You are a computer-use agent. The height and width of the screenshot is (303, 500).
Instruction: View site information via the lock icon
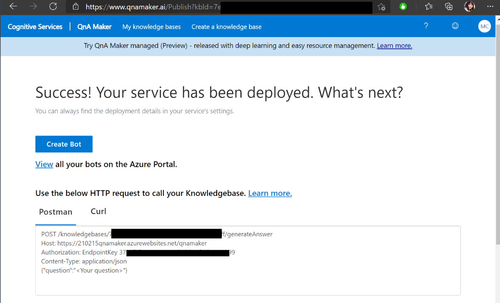tap(76, 6)
